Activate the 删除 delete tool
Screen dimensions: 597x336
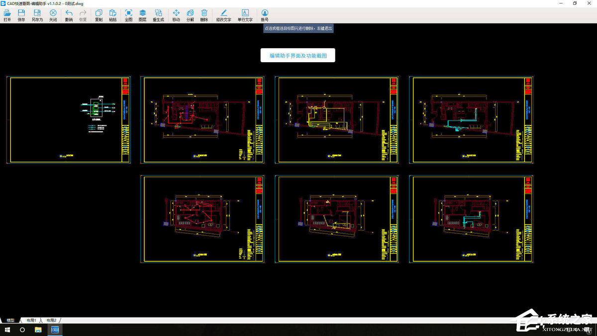(x=204, y=15)
